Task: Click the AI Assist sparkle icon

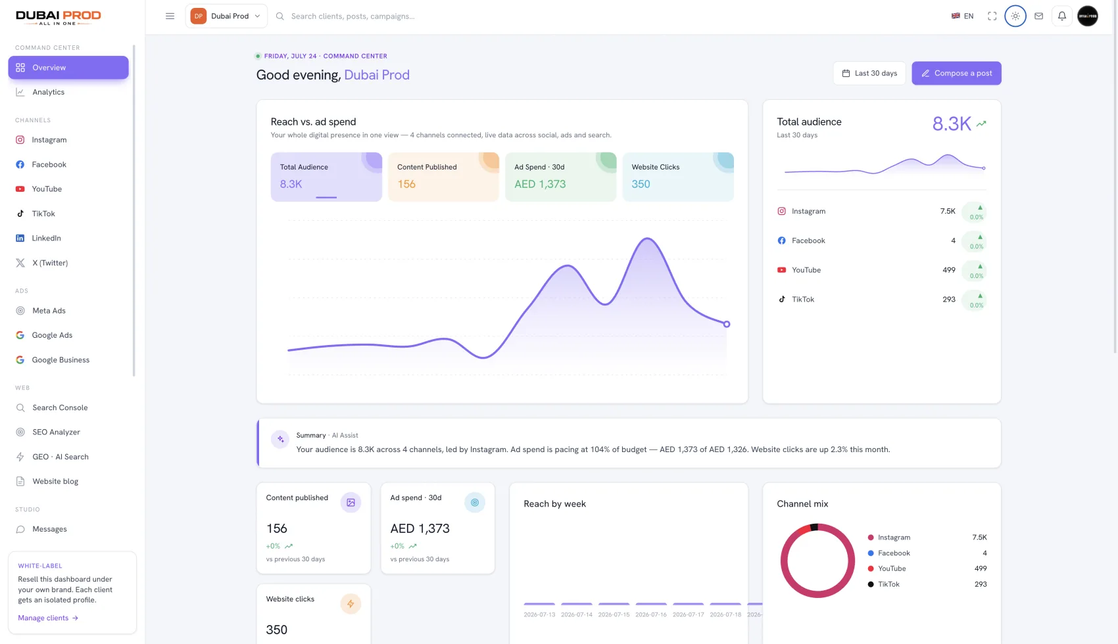Action: click(x=280, y=439)
